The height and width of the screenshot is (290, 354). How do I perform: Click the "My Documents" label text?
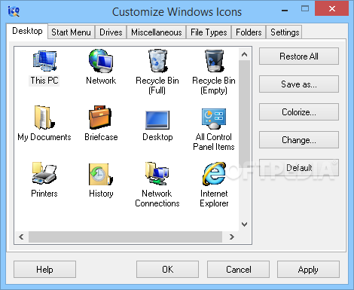tap(44, 137)
